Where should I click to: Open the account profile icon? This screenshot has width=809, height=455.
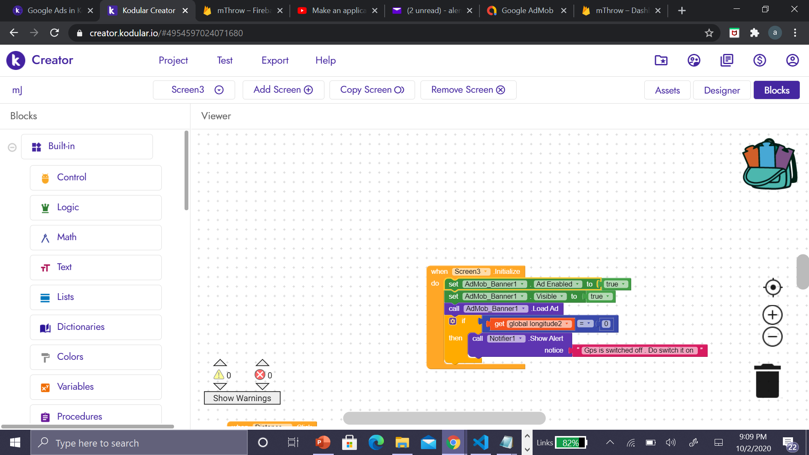[x=792, y=60]
